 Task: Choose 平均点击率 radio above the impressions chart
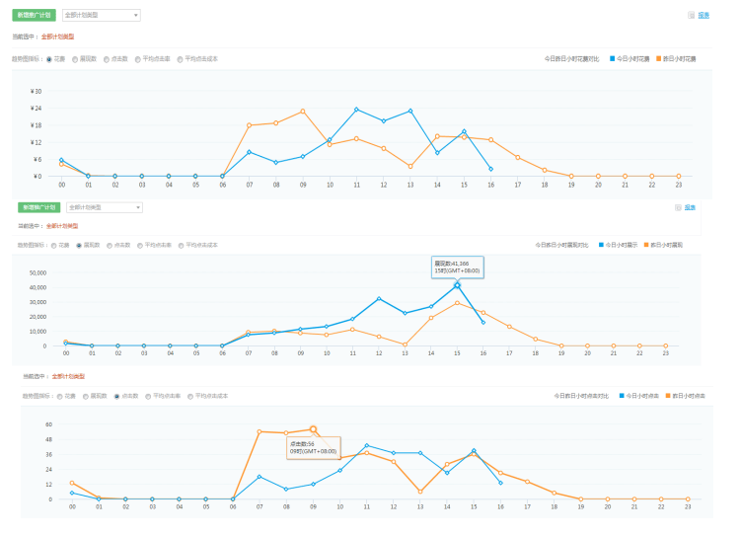[x=139, y=244]
